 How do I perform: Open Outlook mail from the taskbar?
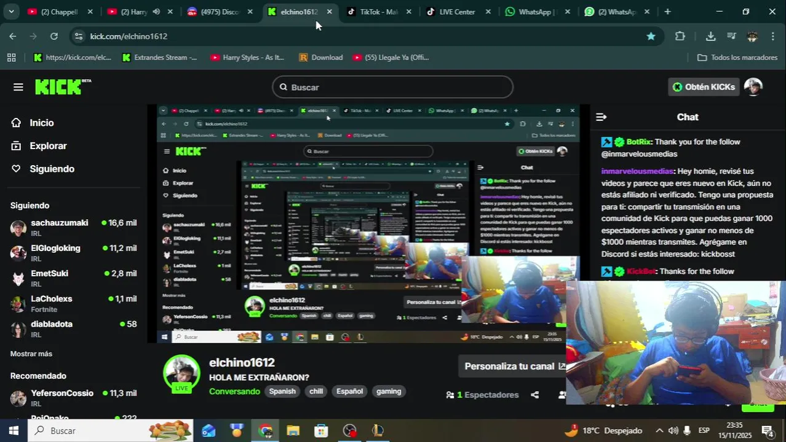[x=208, y=430]
